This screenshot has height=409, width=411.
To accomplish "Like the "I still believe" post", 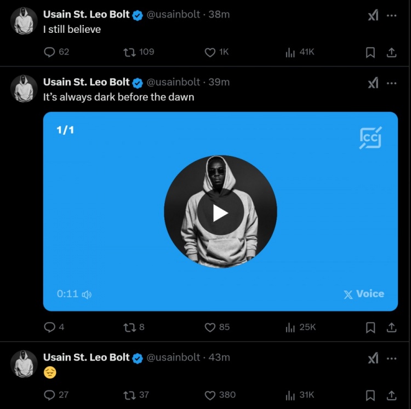I will tap(210, 52).
